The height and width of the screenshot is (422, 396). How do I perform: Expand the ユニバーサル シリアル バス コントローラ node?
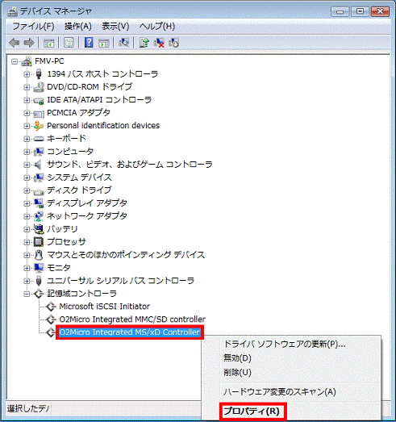point(27,281)
